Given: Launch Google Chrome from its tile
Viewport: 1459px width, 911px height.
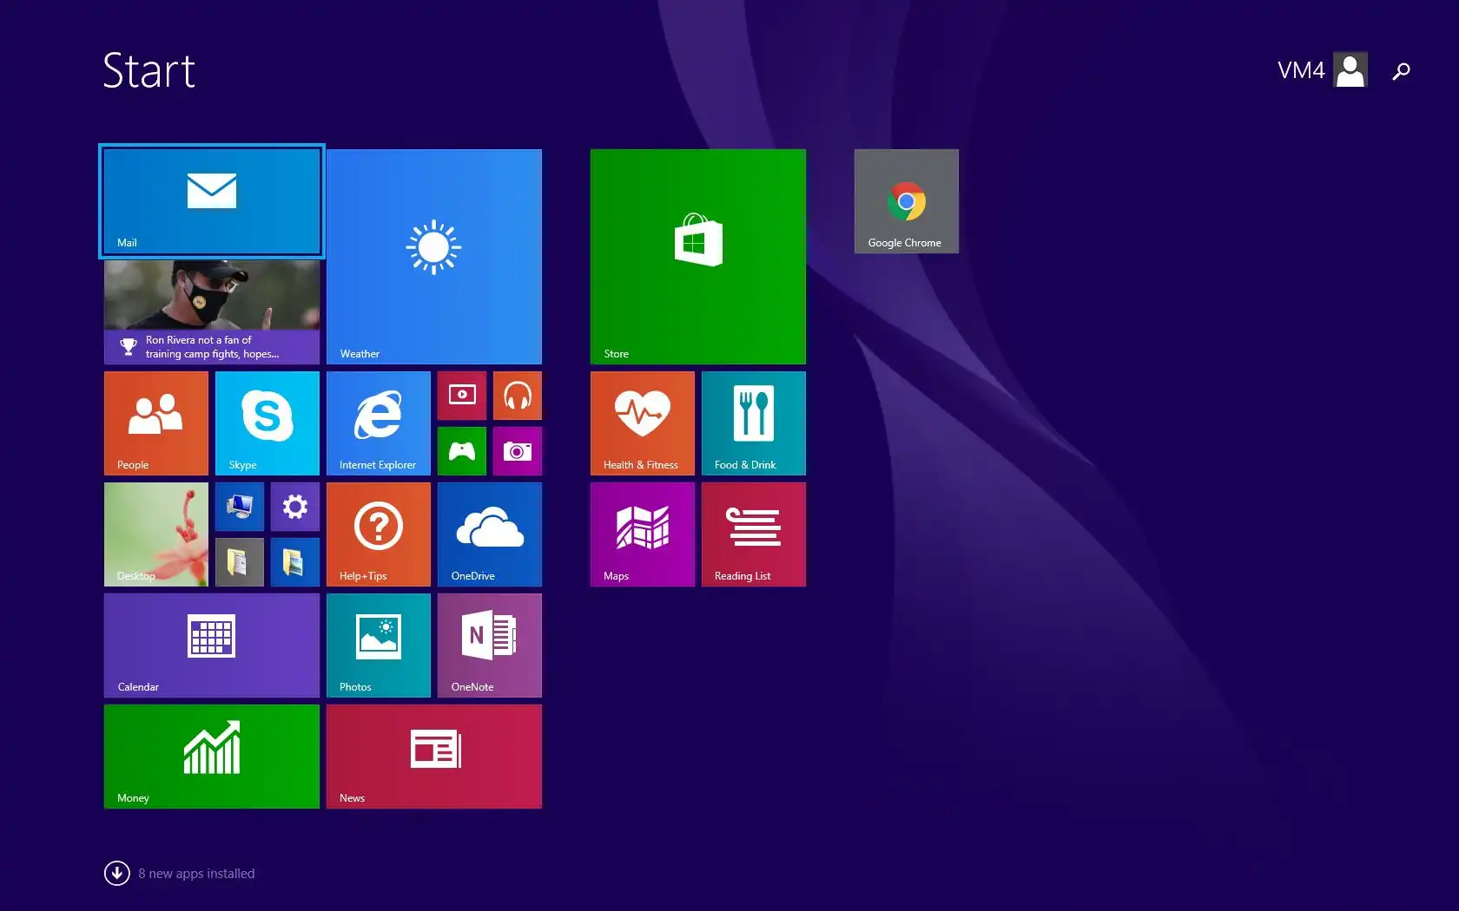Looking at the screenshot, I should (x=907, y=201).
